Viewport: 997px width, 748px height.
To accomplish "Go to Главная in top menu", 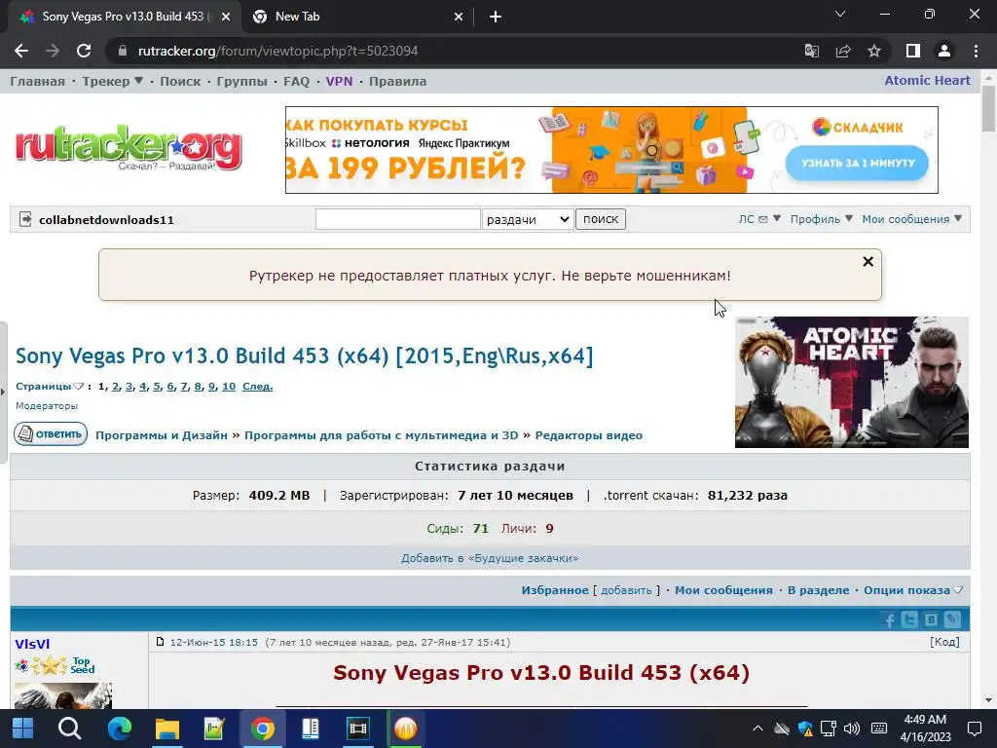I will click(x=38, y=82).
